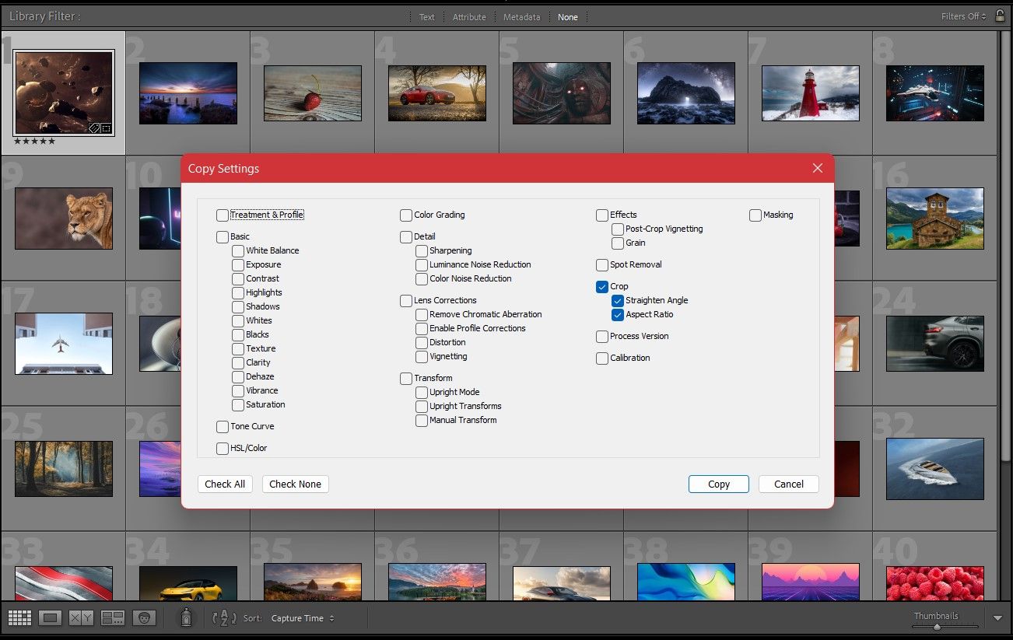
Task: Switch to the Metadata filter tab
Action: point(521,16)
